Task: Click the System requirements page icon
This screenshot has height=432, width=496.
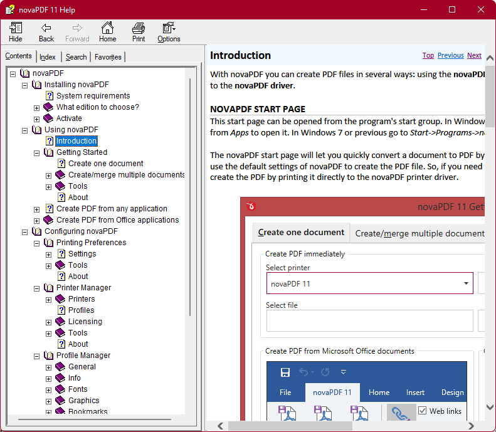Action: [50, 96]
